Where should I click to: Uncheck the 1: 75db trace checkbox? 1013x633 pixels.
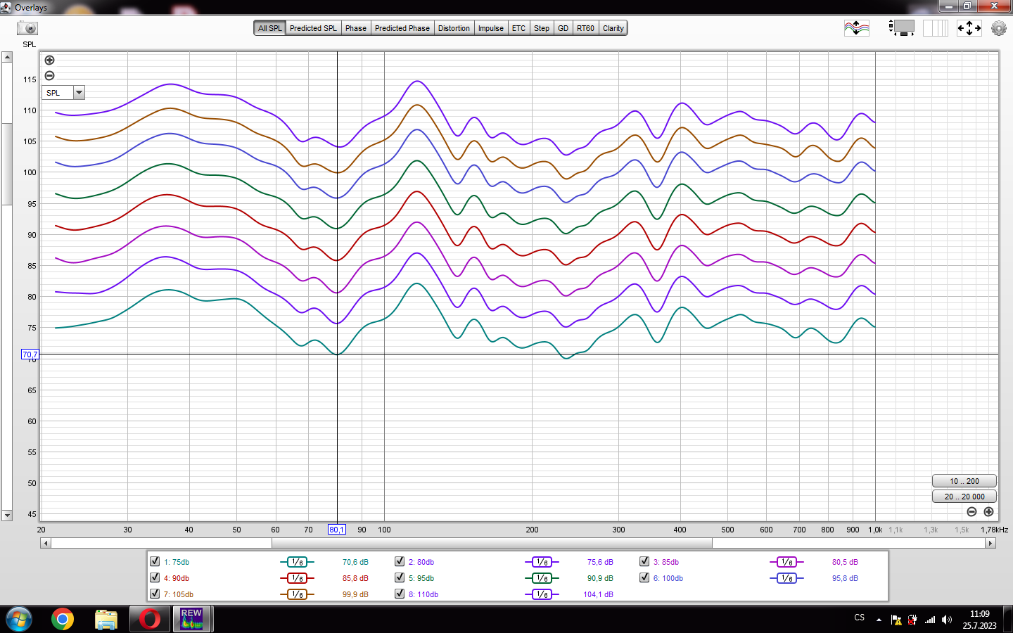click(155, 561)
